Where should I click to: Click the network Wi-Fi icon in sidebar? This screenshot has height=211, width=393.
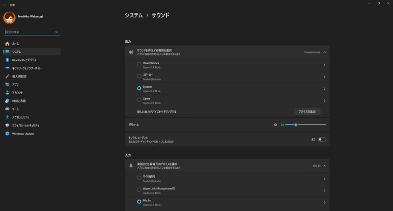click(x=7, y=68)
